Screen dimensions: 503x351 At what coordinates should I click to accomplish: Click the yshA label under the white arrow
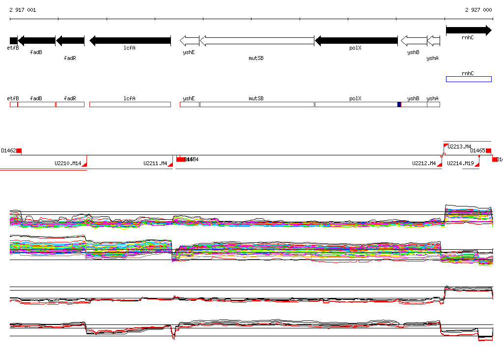(x=432, y=58)
